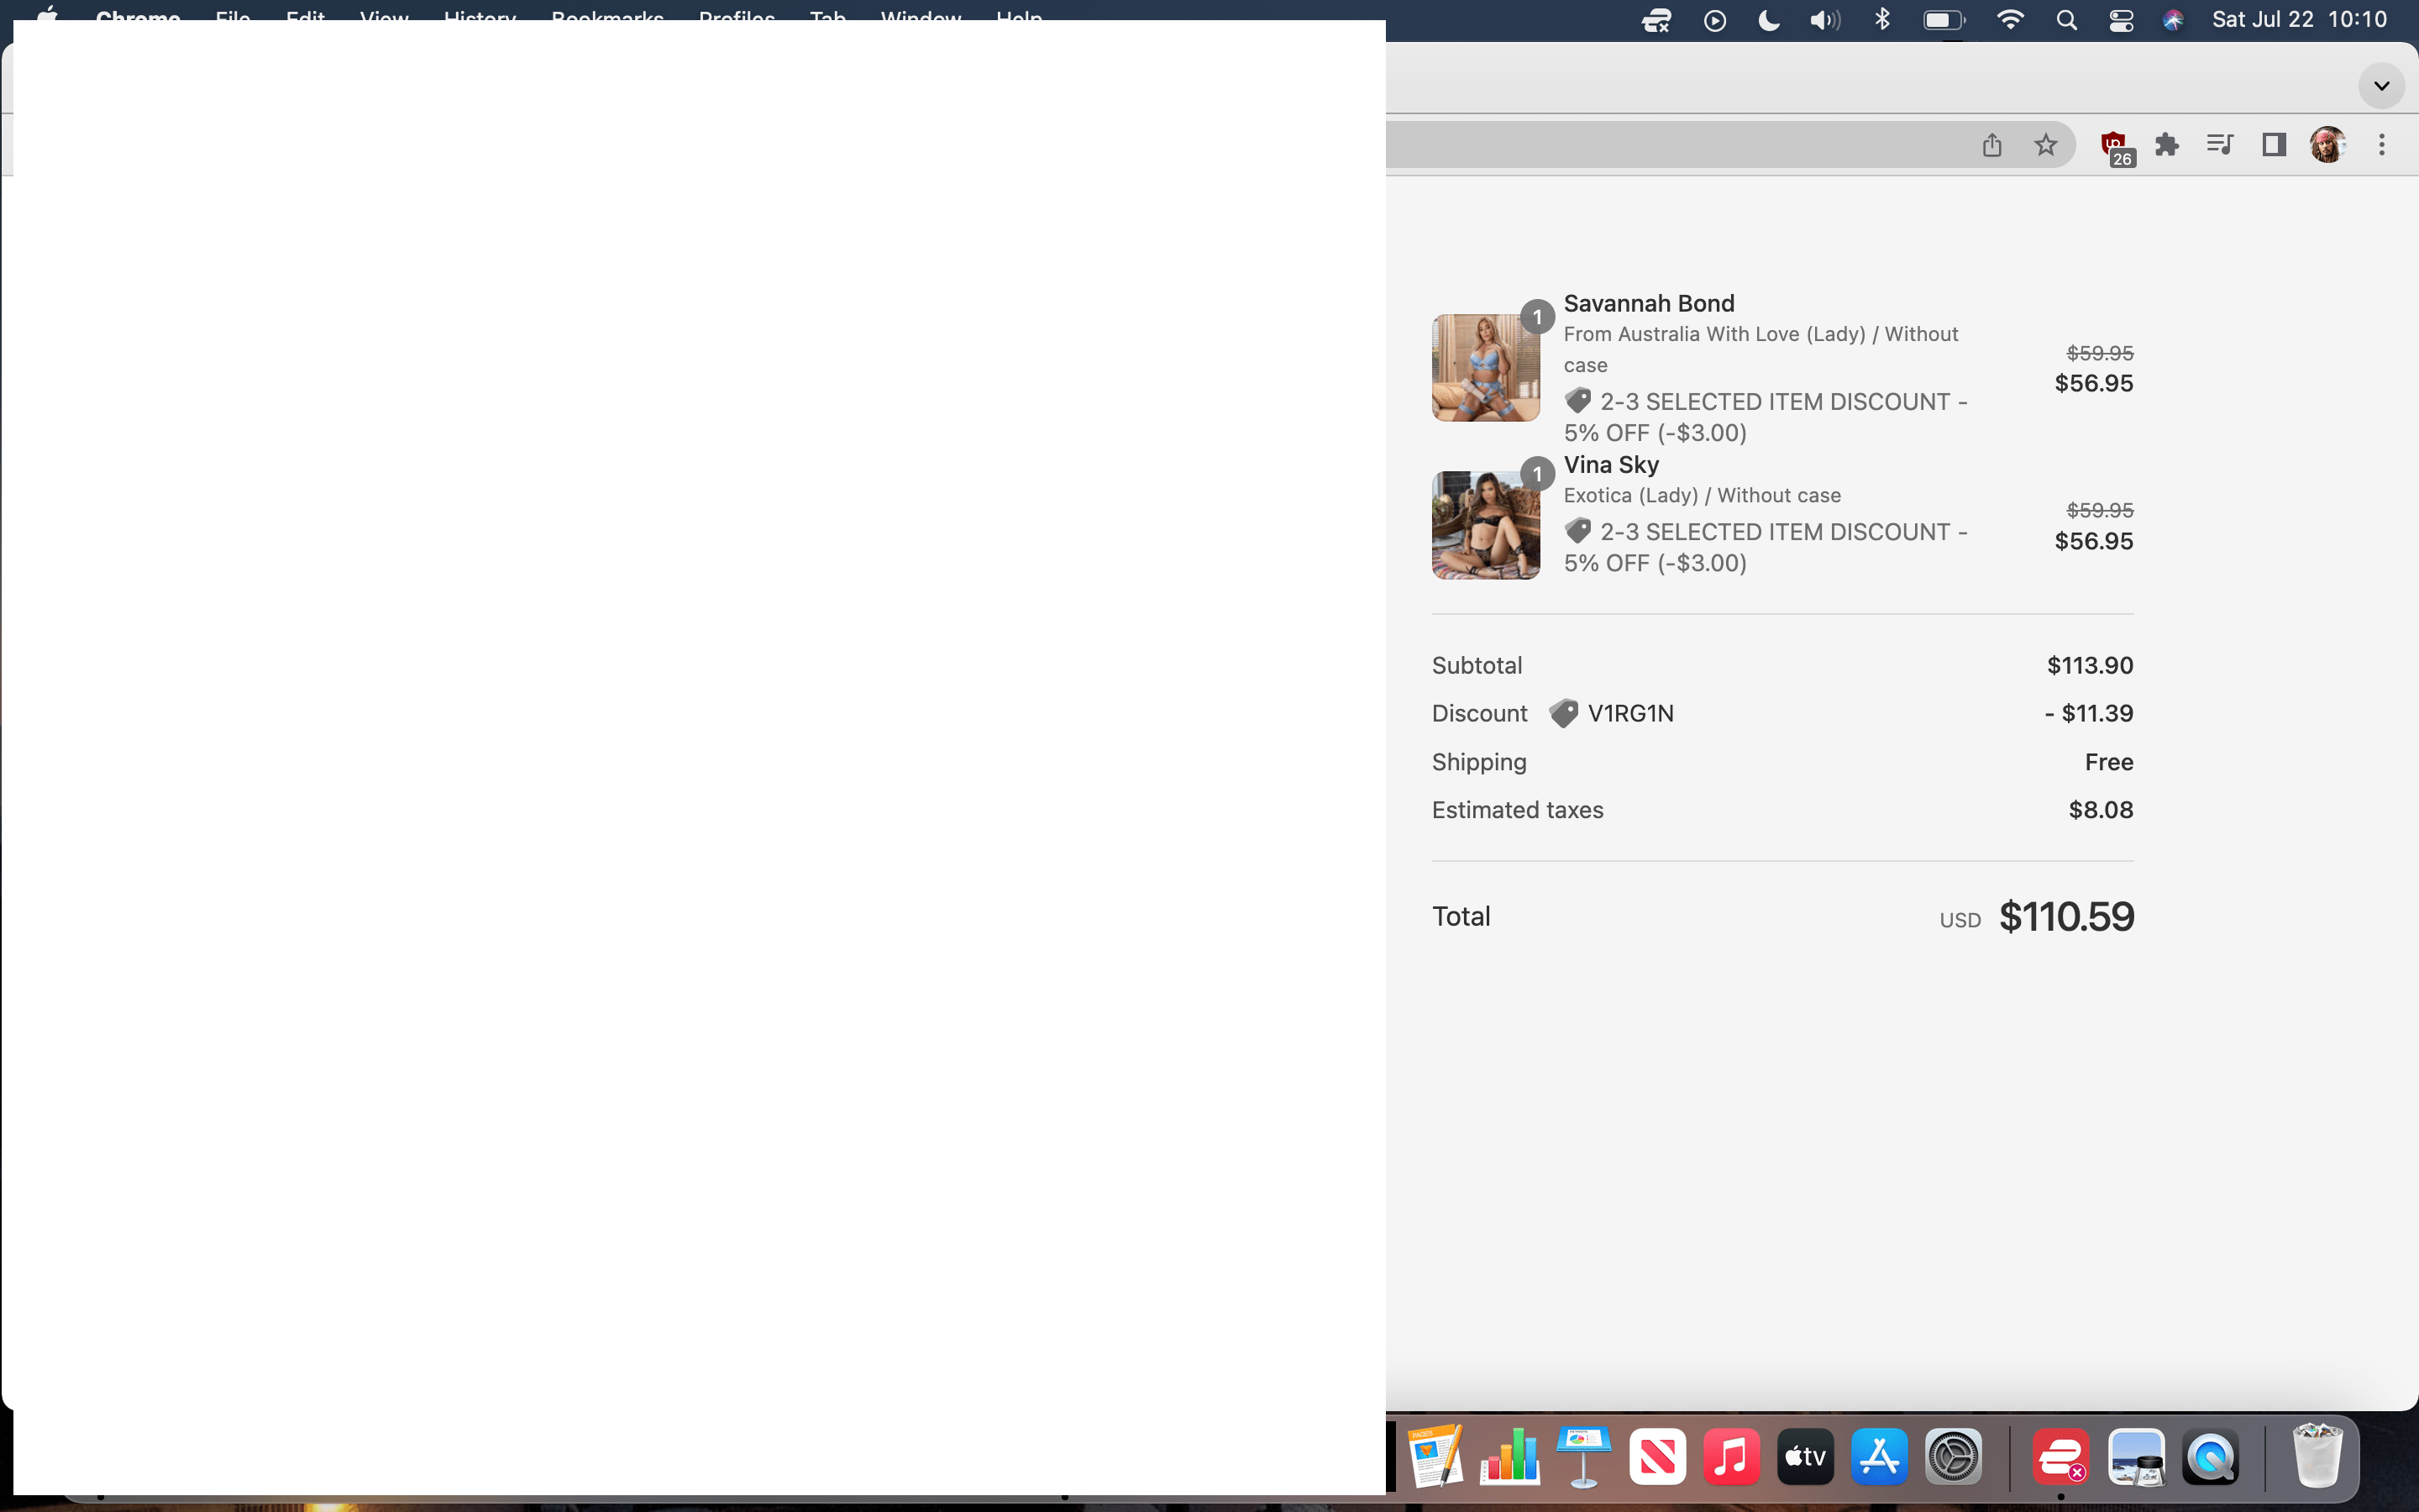Open the Chrome profile avatar menu
2419x1512 pixels.
(2327, 145)
